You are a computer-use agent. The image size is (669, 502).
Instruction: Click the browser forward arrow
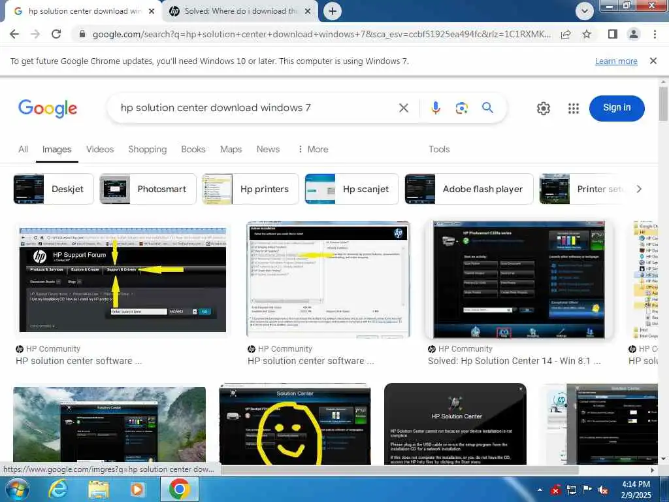35,34
